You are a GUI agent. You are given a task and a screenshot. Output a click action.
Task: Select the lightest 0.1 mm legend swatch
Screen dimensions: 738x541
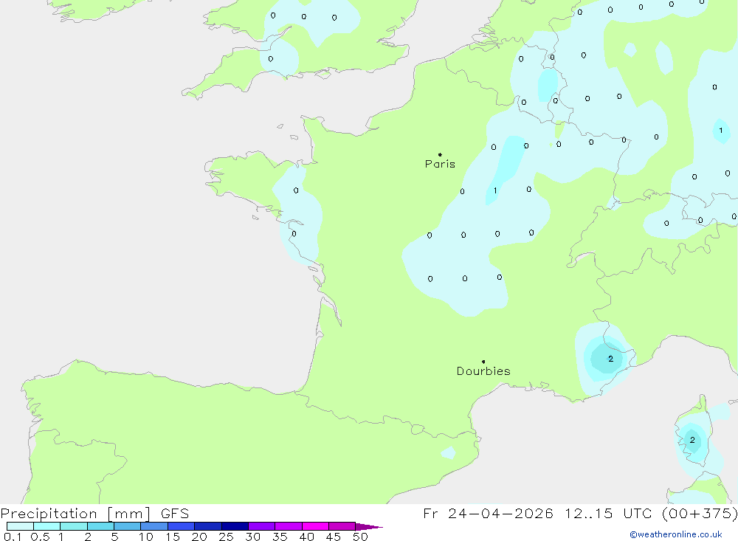[20, 527]
